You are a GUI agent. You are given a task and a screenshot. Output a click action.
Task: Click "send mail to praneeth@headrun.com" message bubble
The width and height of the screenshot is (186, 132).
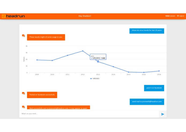point(147,102)
